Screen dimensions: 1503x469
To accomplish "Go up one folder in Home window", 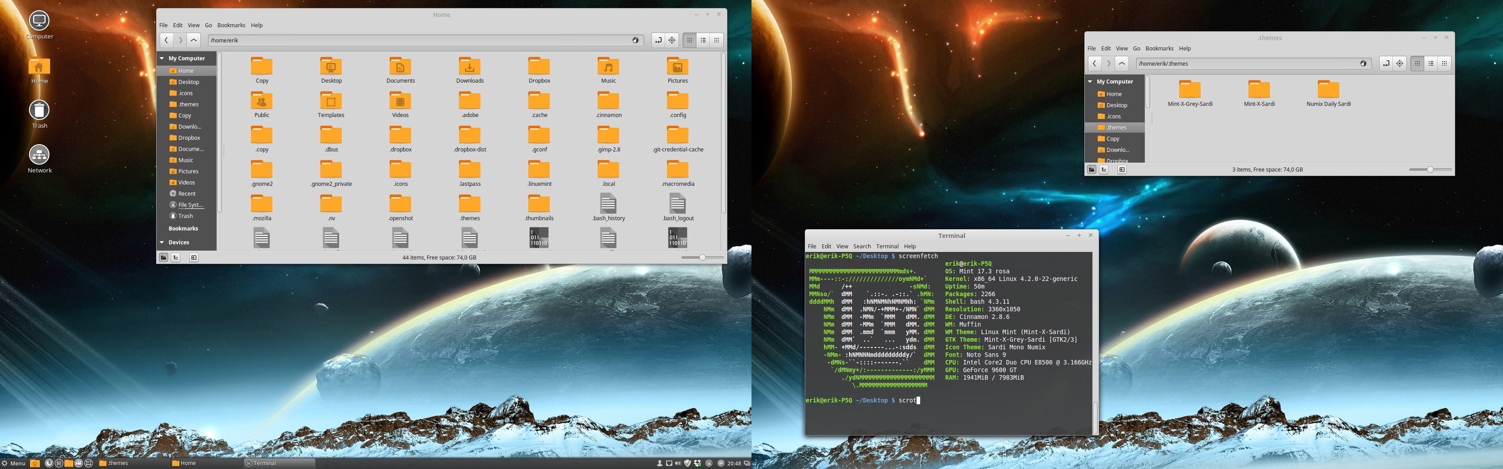I will [194, 40].
